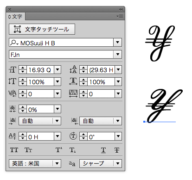Click the character rotation icon
The width and height of the screenshot is (192, 180).
click(x=73, y=136)
